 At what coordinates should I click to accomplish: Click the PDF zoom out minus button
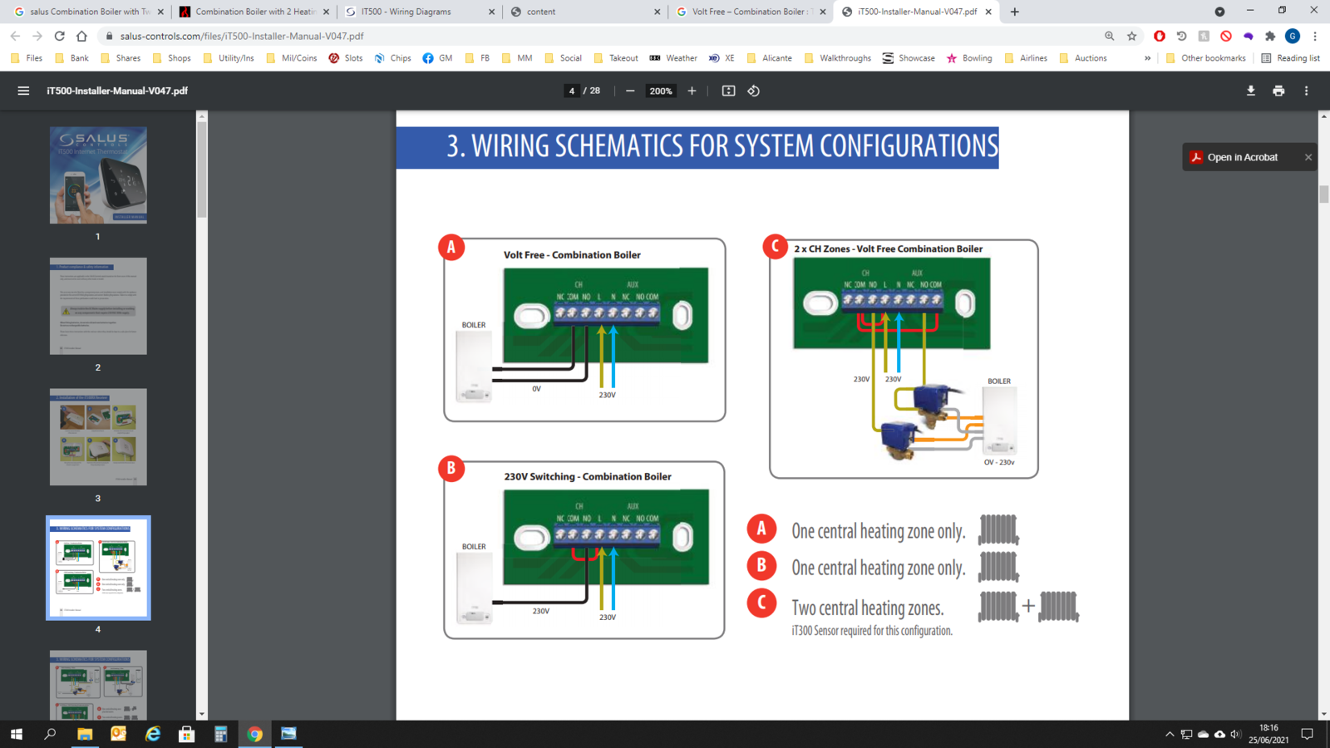point(630,91)
